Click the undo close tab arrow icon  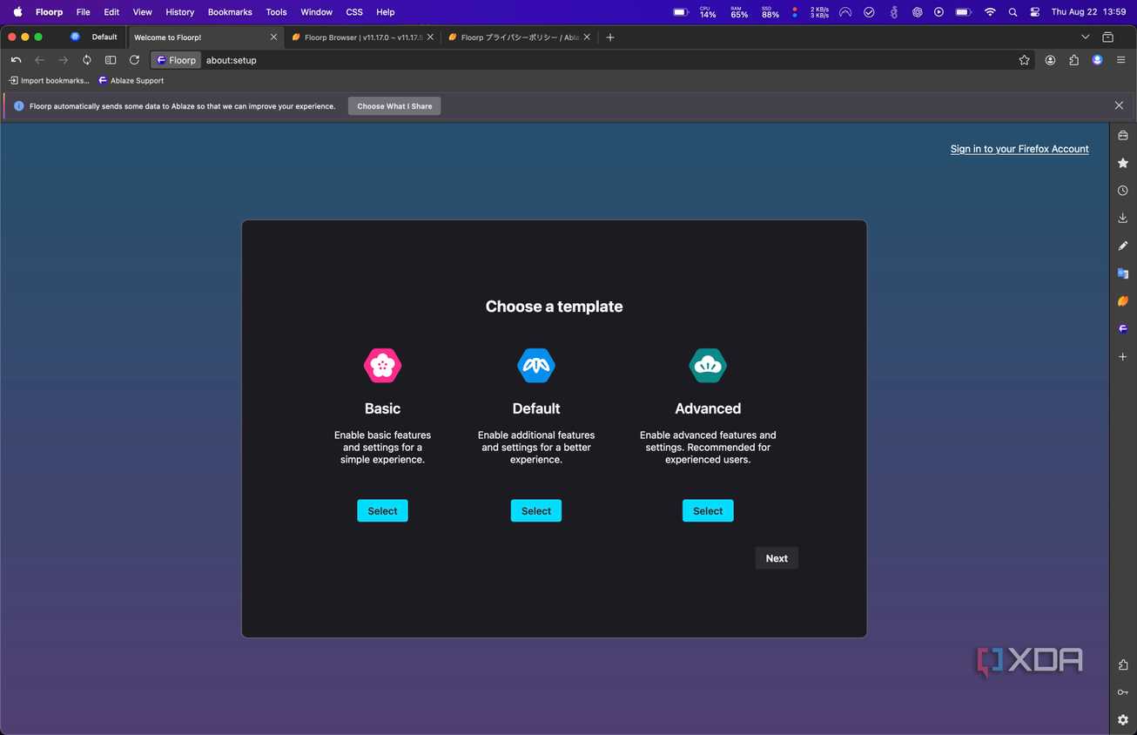[16, 60]
